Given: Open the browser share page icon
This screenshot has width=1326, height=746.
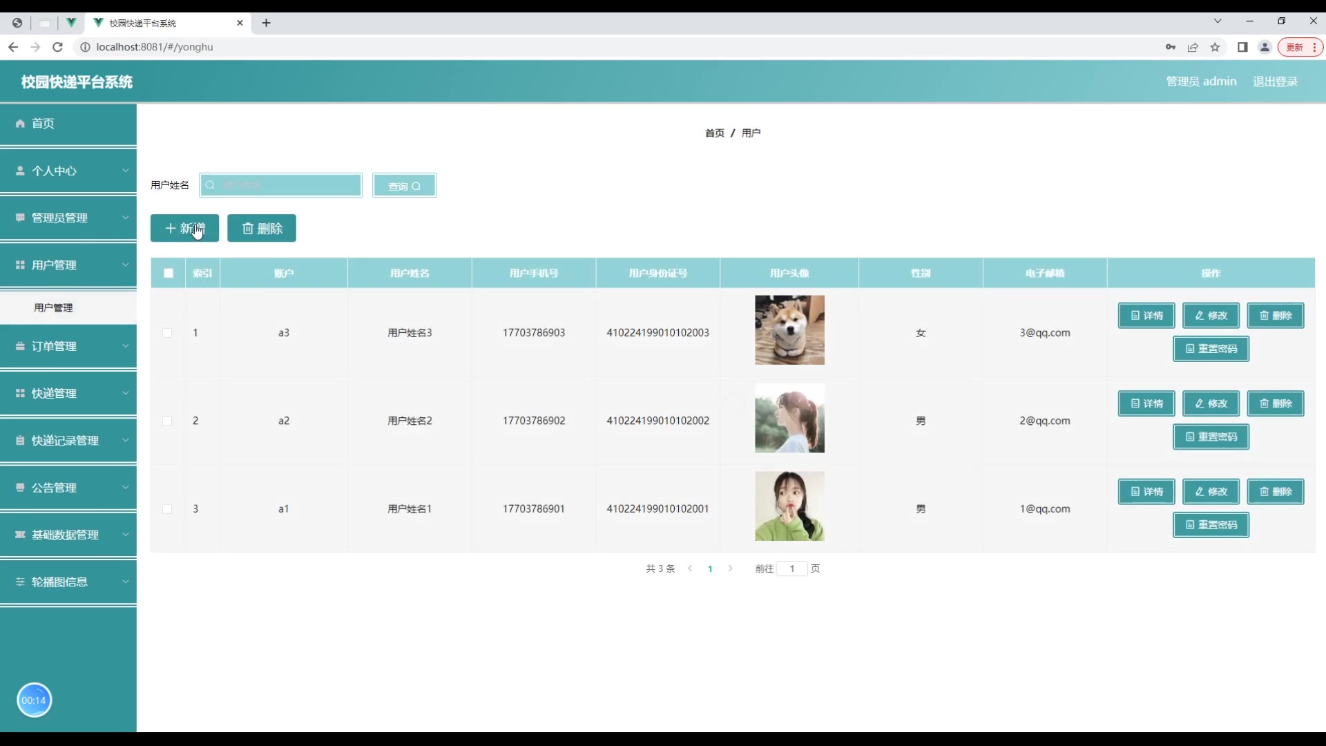Looking at the screenshot, I should coord(1193,47).
